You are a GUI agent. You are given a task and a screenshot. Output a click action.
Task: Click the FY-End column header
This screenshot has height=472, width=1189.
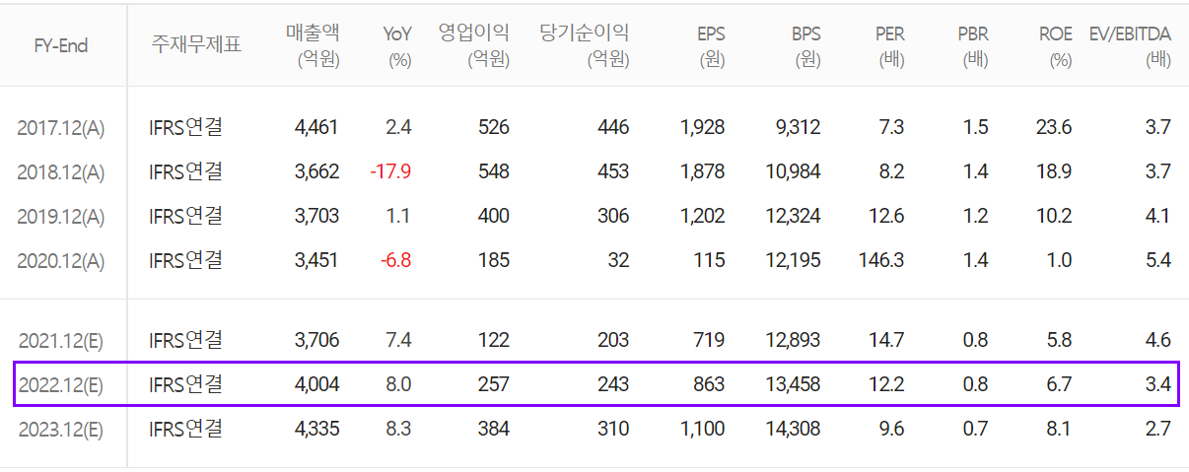61,45
